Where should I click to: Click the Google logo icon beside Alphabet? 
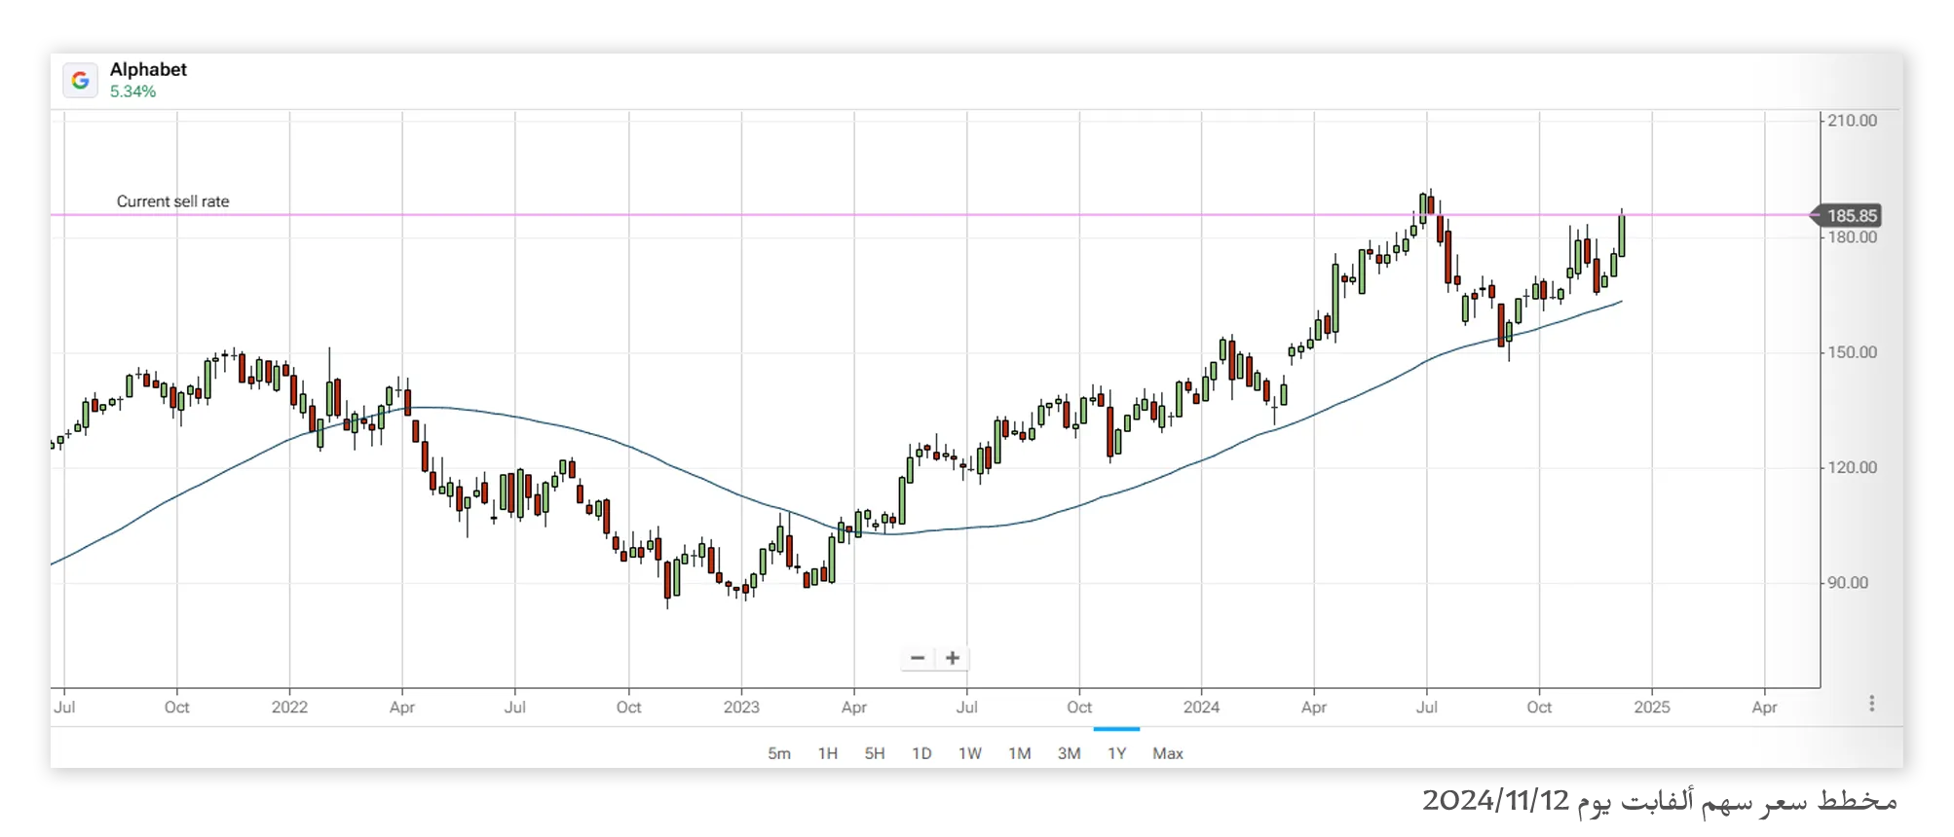coord(81,80)
